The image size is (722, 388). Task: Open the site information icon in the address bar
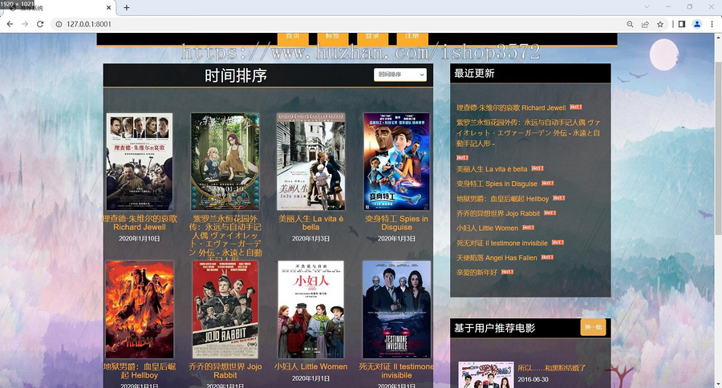(x=59, y=24)
